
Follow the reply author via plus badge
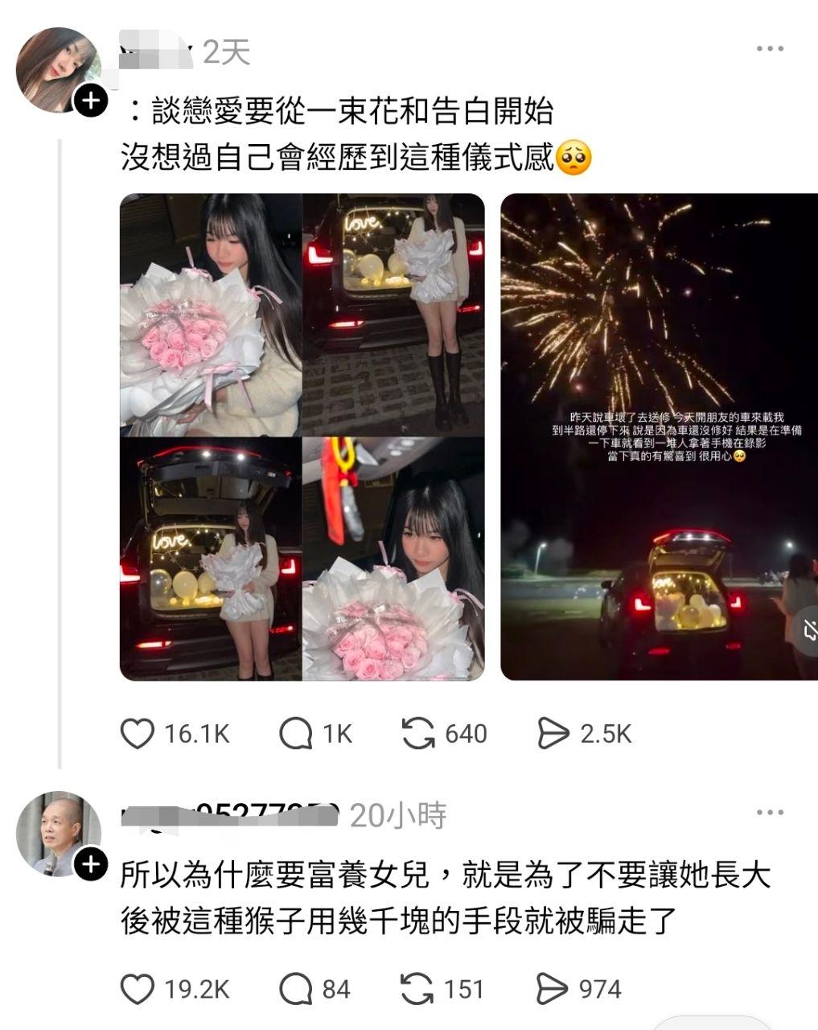91,864
